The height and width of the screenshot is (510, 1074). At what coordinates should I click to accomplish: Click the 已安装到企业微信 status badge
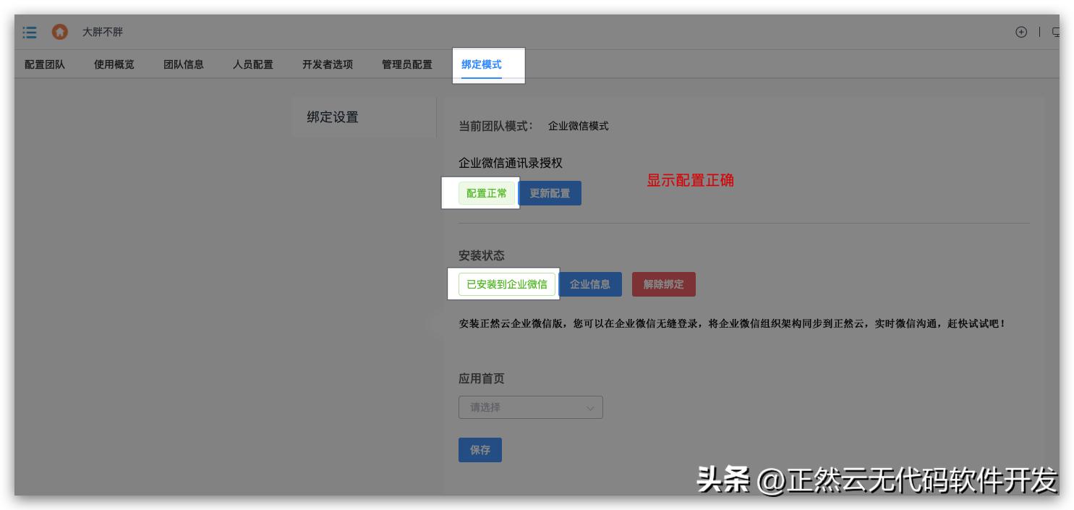click(506, 284)
